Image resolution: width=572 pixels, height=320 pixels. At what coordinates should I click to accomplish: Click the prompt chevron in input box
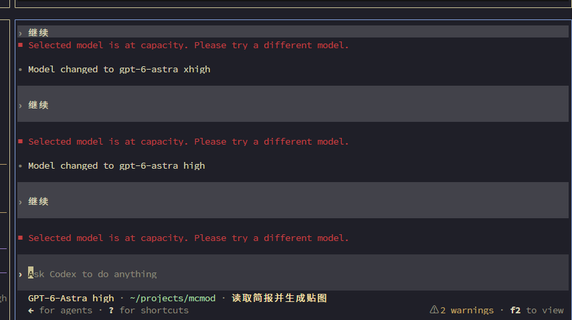[21, 274]
